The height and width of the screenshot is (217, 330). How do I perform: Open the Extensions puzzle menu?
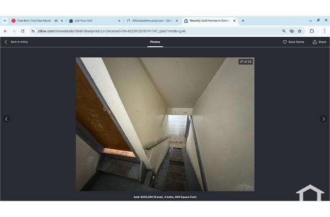312,31
